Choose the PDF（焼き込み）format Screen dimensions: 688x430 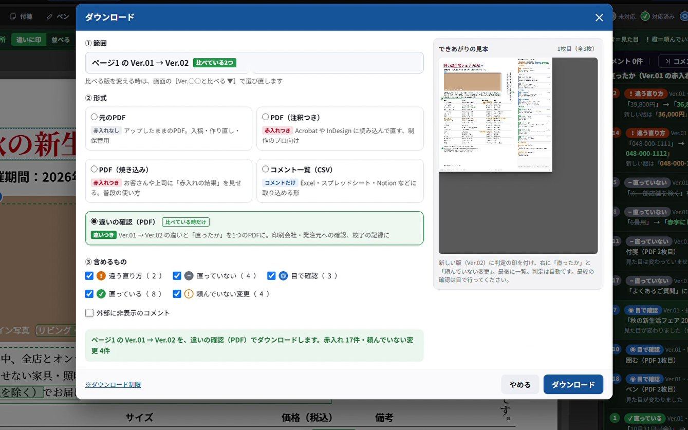pyautogui.click(x=169, y=181)
